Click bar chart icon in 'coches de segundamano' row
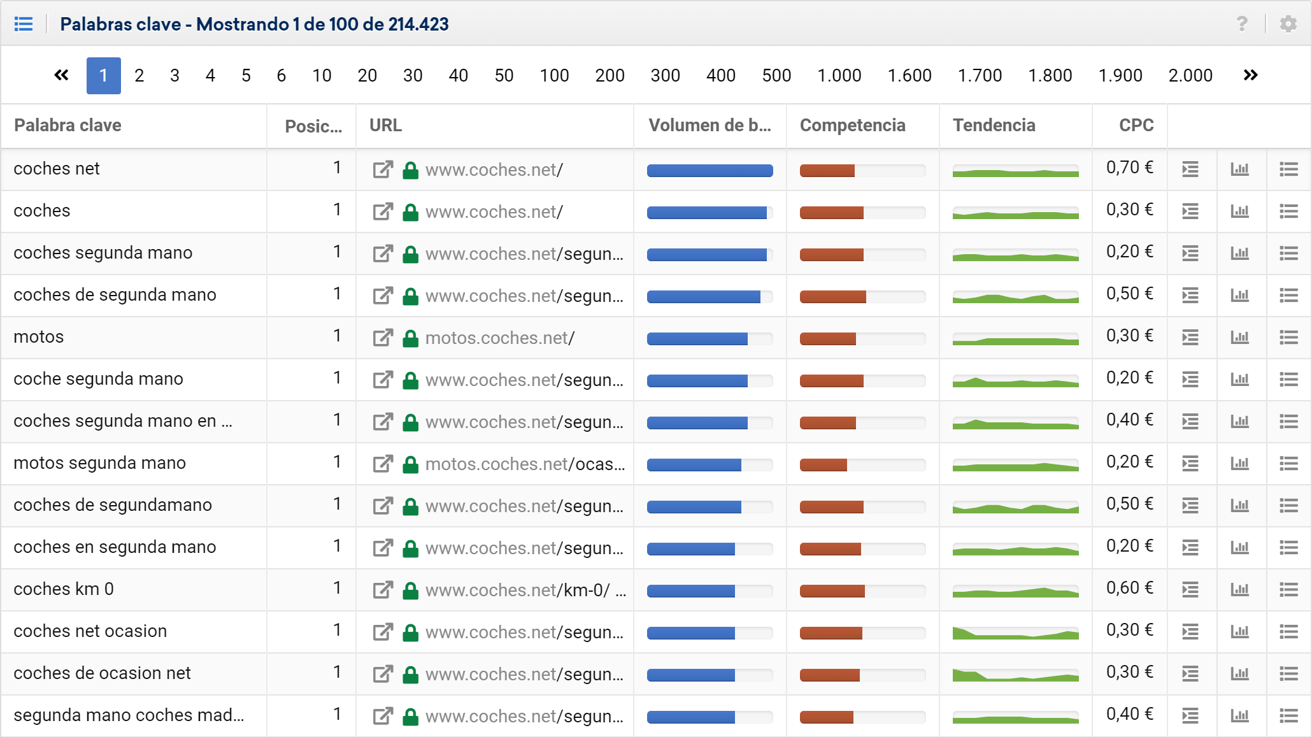The width and height of the screenshot is (1312, 737). click(x=1239, y=505)
